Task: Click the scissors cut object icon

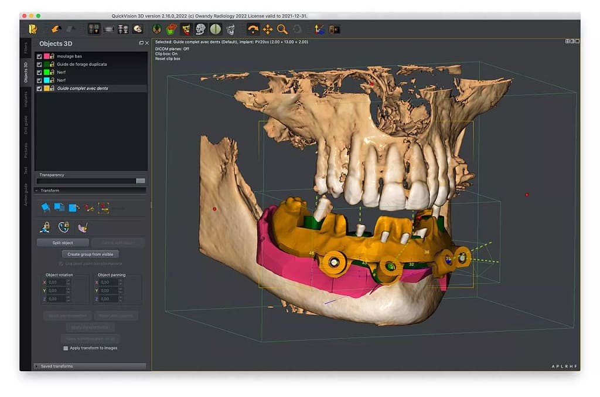Action: pos(88,208)
